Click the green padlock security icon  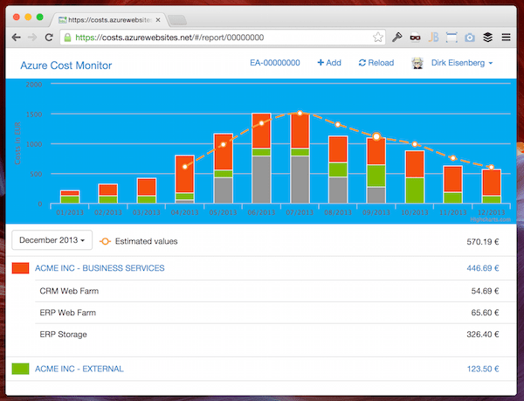pyautogui.click(x=67, y=38)
